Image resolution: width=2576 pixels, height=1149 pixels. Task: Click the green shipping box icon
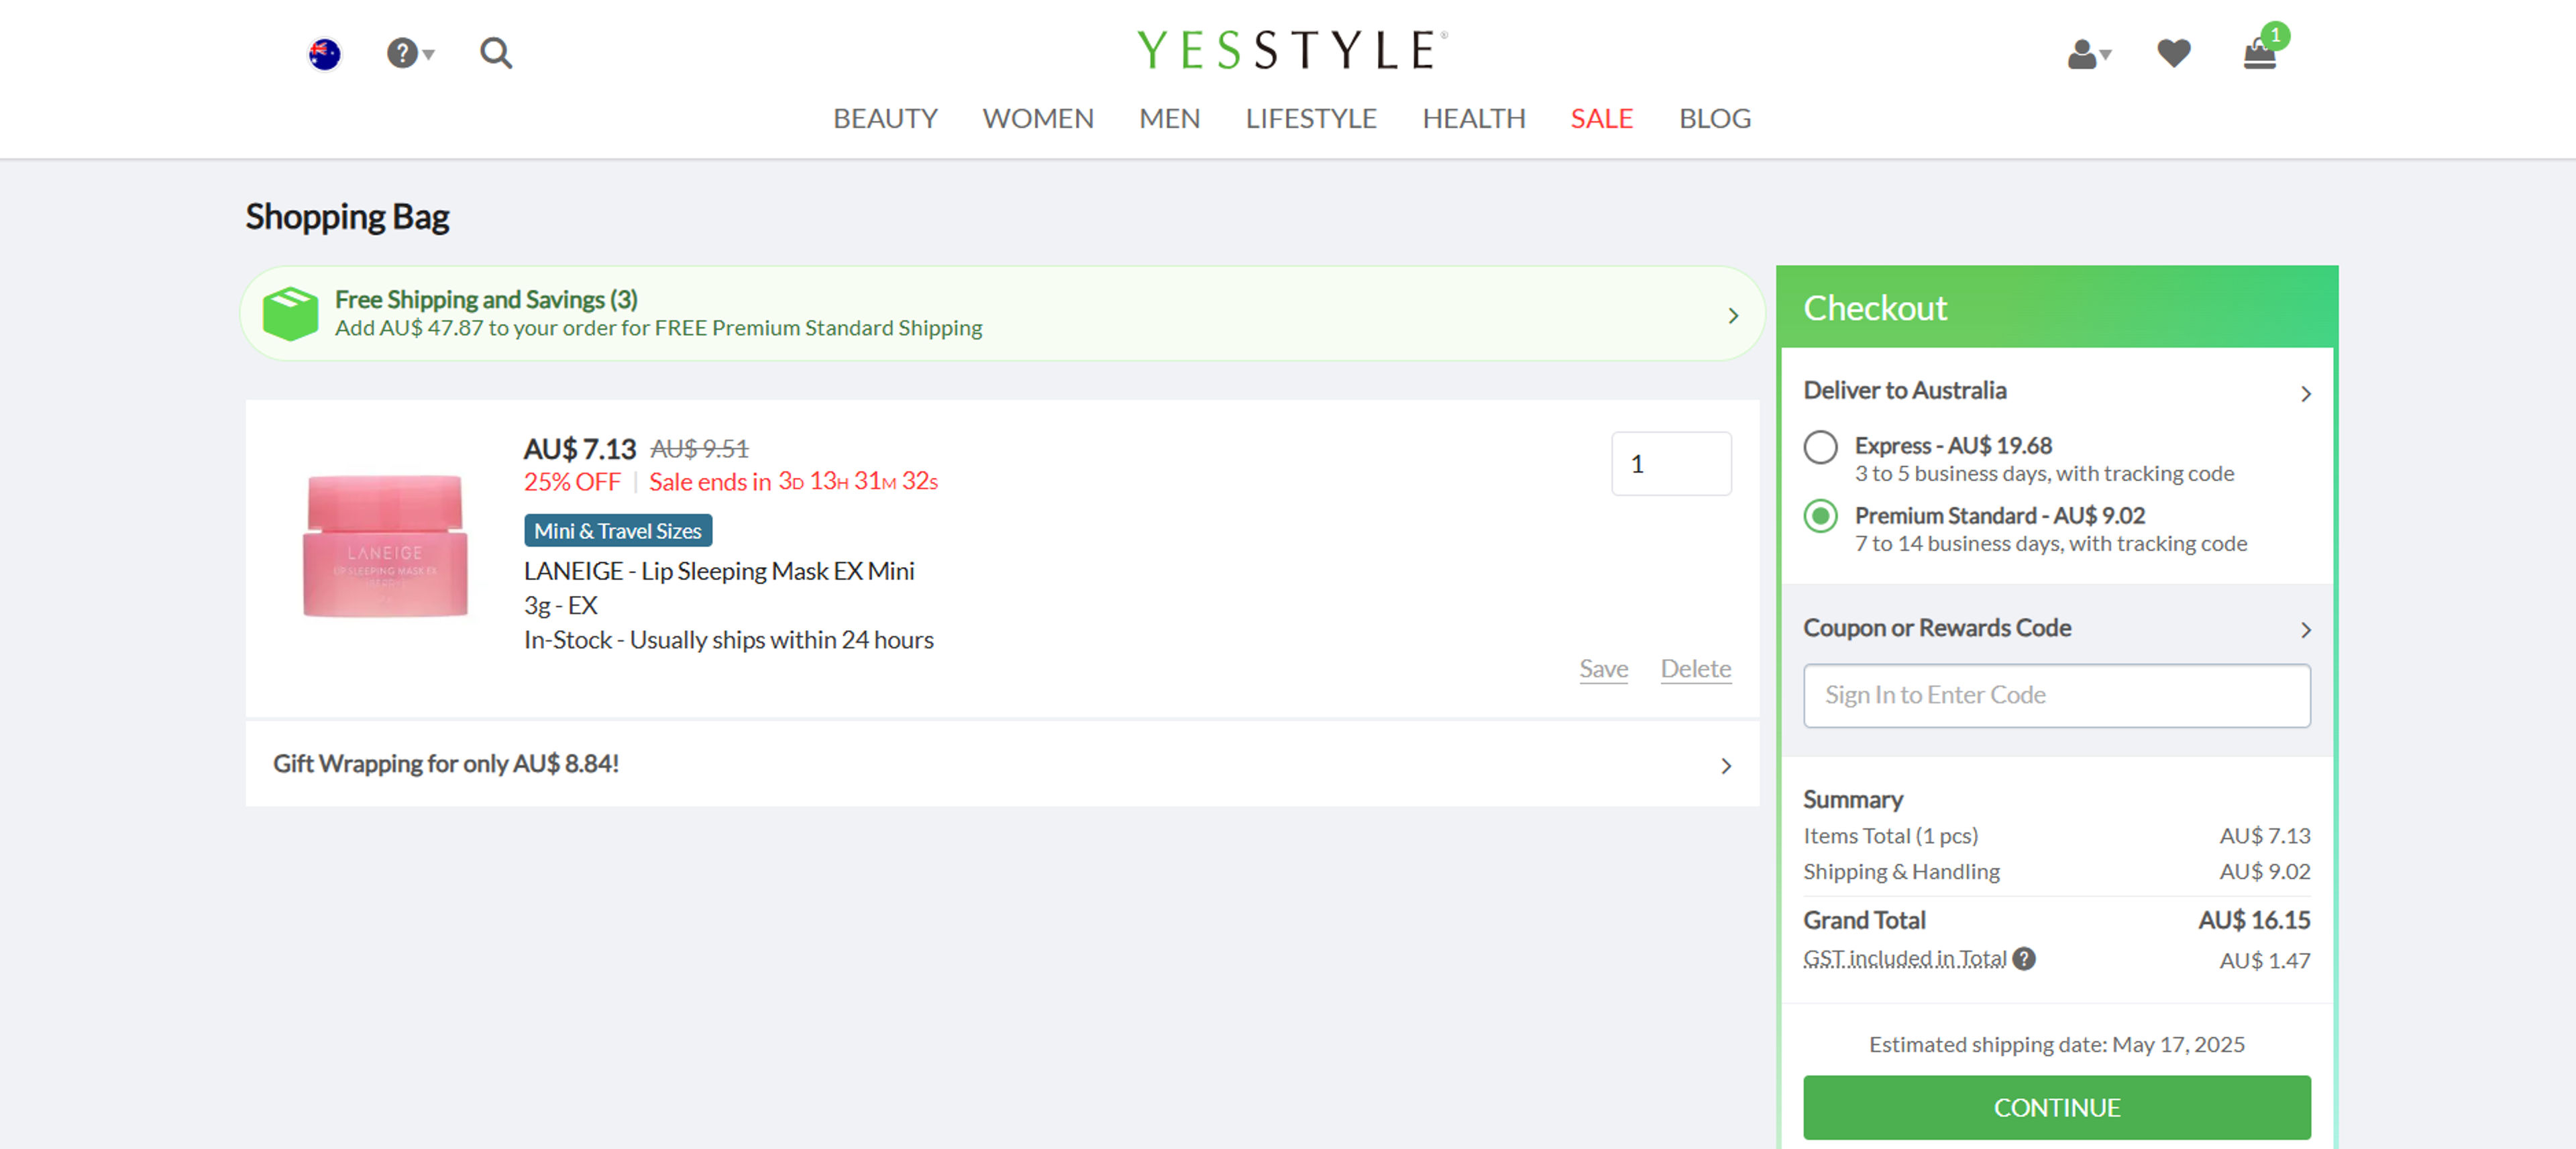pyautogui.click(x=290, y=313)
